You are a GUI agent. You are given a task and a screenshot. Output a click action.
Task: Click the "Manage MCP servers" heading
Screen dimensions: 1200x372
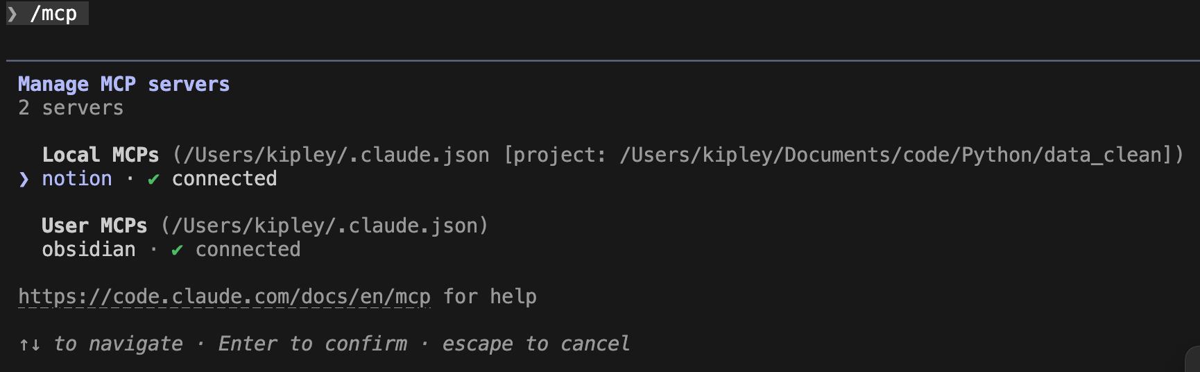pos(123,85)
